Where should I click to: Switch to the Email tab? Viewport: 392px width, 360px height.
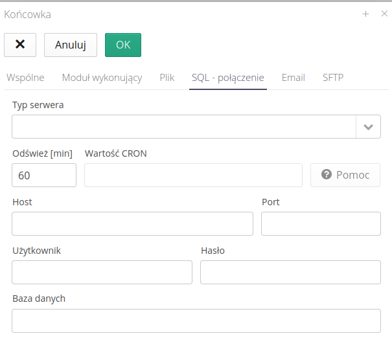click(x=293, y=78)
